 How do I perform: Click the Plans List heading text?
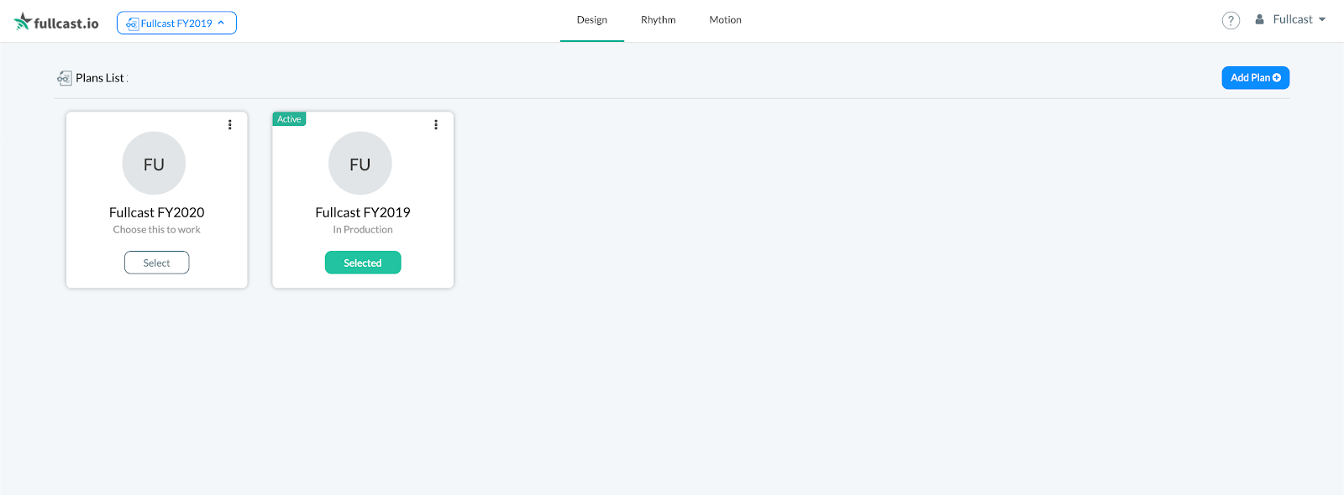(100, 78)
